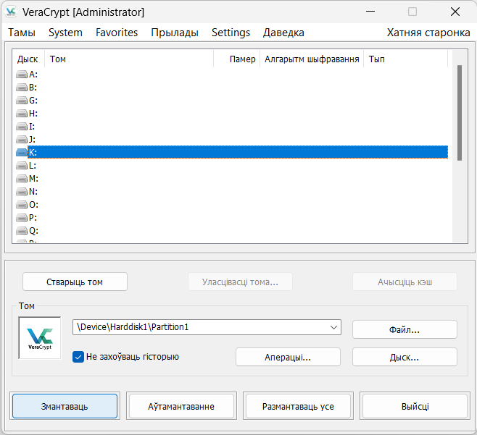Screen dimensions: 477x435
Task: Select drive letter text 'O:'
Action: [x=33, y=205]
